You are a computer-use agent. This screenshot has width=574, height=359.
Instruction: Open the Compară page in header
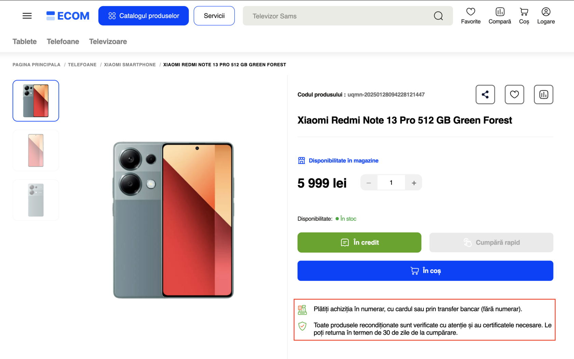(x=500, y=16)
